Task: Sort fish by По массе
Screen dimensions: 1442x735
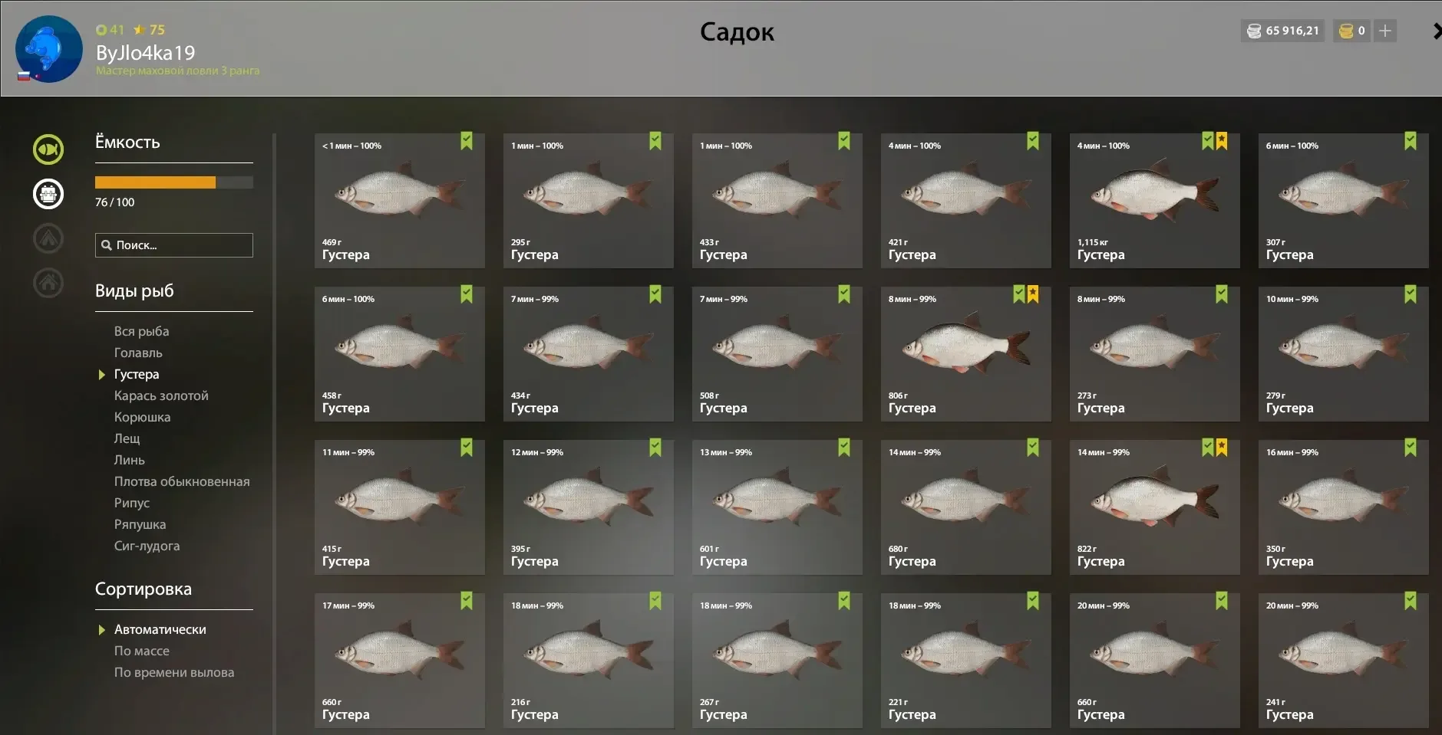Action: (x=142, y=651)
